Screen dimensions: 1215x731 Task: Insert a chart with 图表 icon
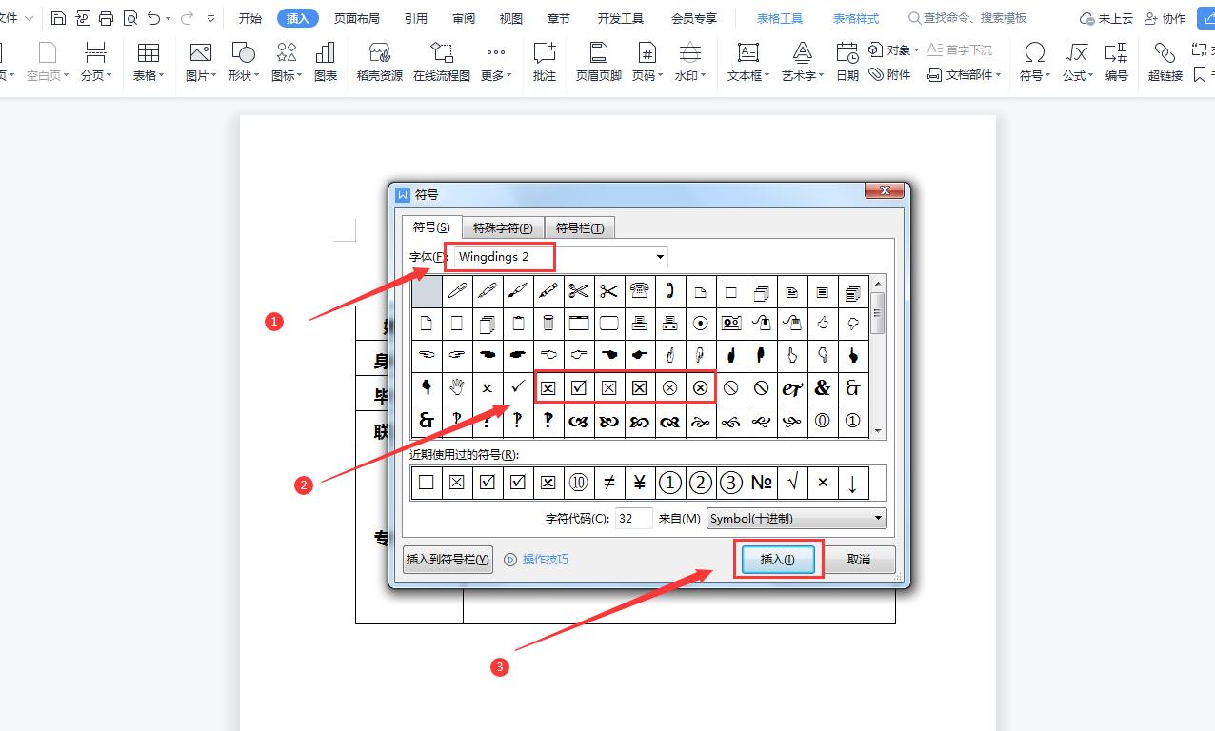pyautogui.click(x=326, y=63)
